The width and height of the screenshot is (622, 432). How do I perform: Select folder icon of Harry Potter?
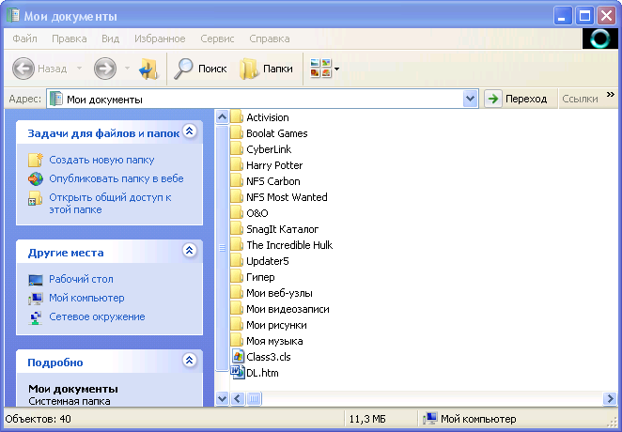tap(237, 165)
